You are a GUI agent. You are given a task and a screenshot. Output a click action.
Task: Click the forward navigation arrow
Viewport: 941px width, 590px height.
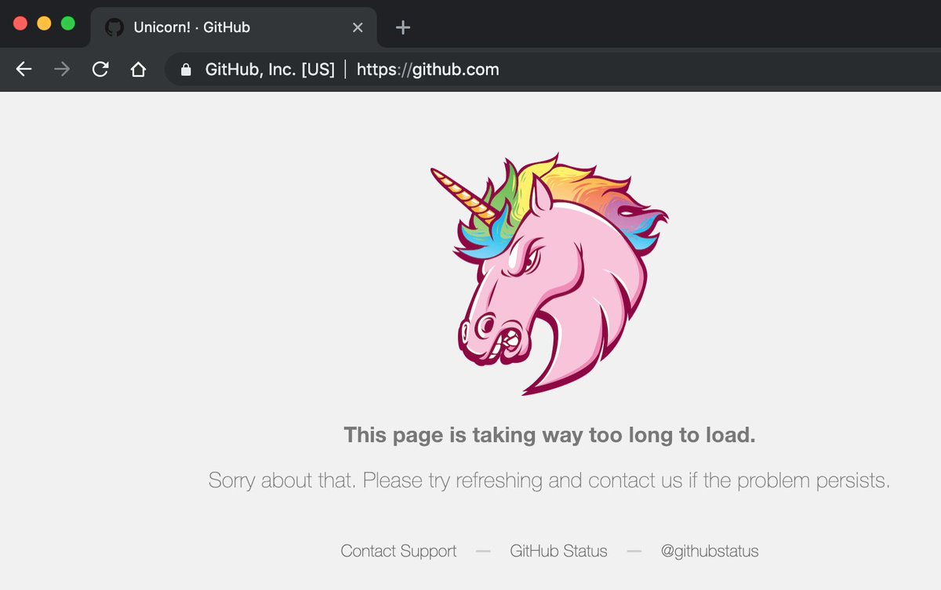pyautogui.click(x=62, y=70)
